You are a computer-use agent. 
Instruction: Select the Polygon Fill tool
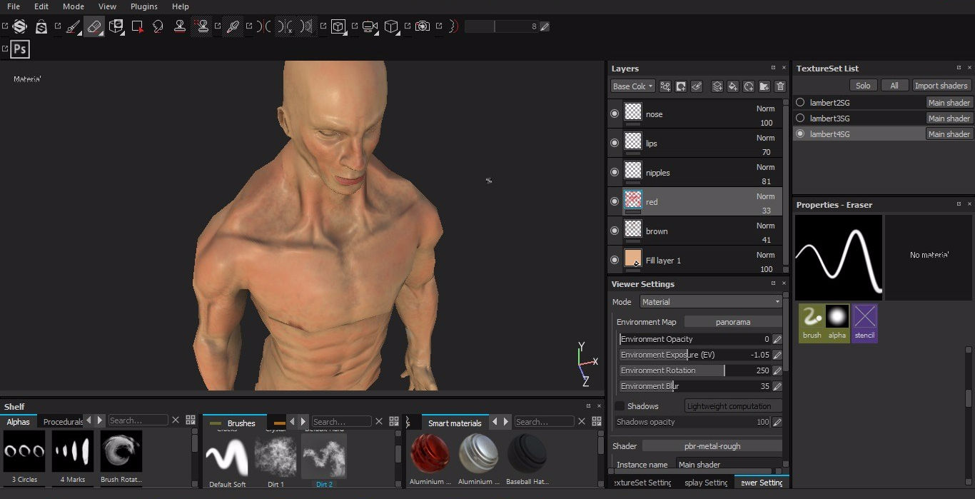pyautogui.click(x=137, y=26)
